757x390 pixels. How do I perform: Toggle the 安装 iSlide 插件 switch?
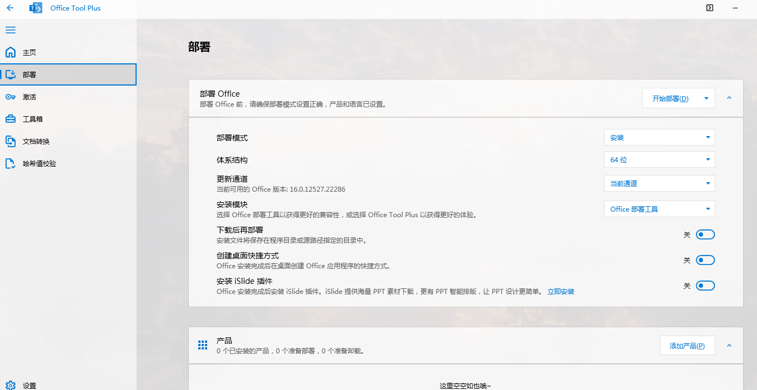pyautogui.click(x=705, y=286)
